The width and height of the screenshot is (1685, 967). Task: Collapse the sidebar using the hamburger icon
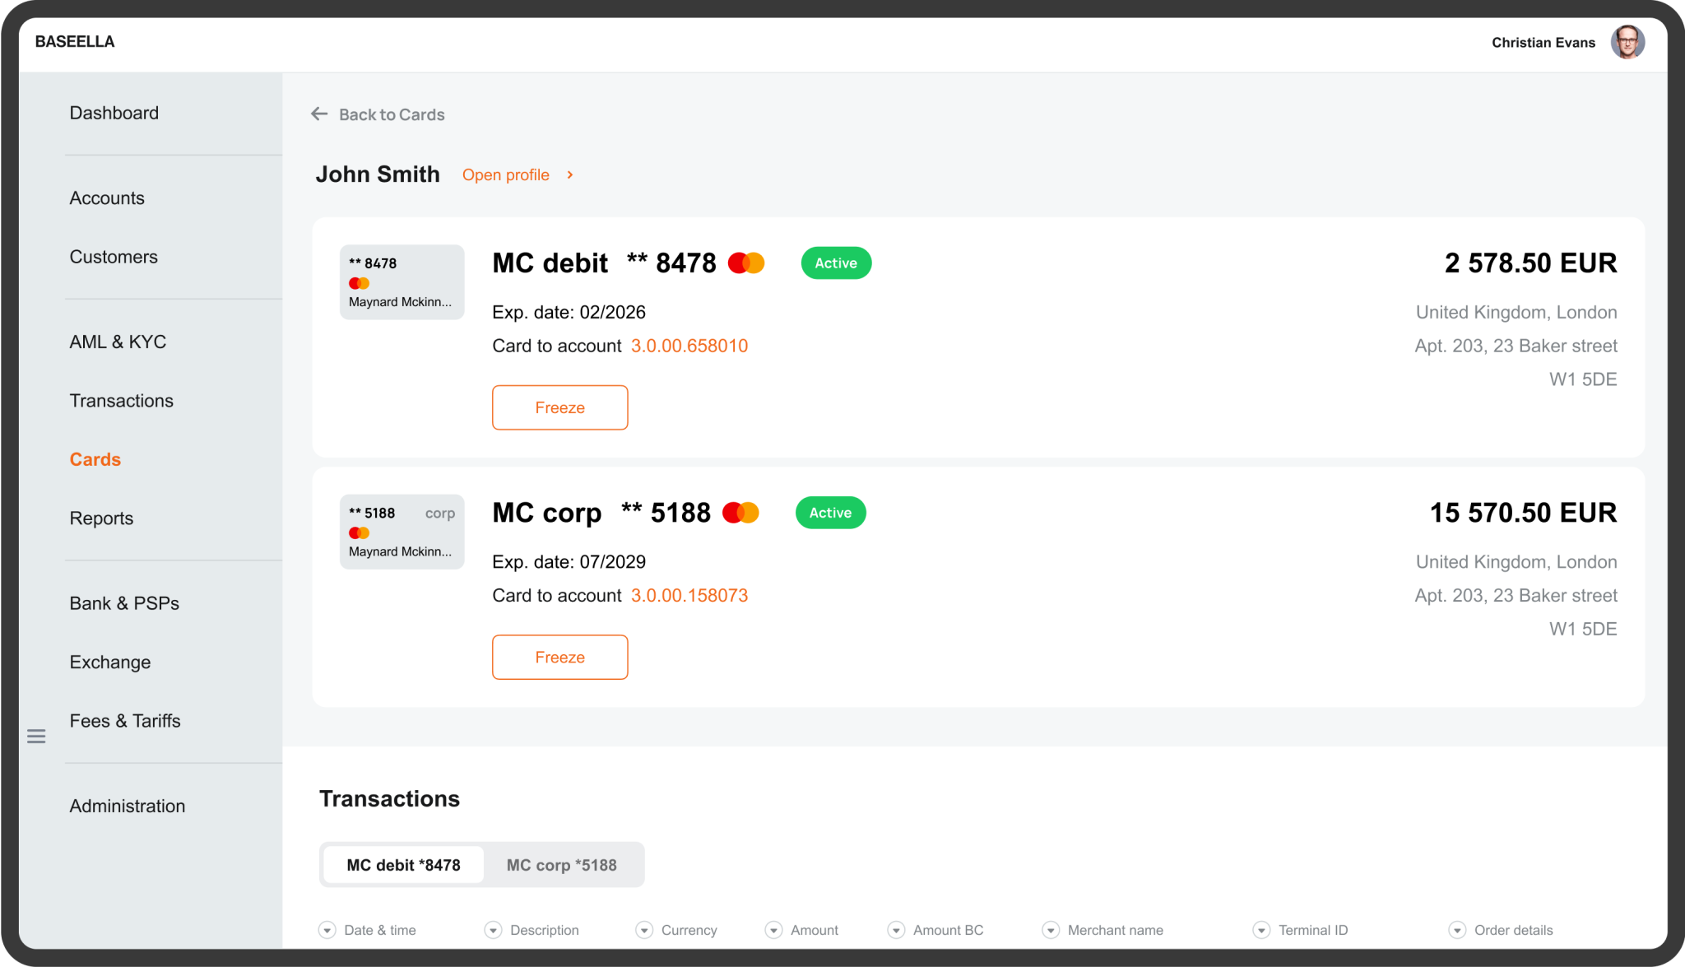pos(36,736)
